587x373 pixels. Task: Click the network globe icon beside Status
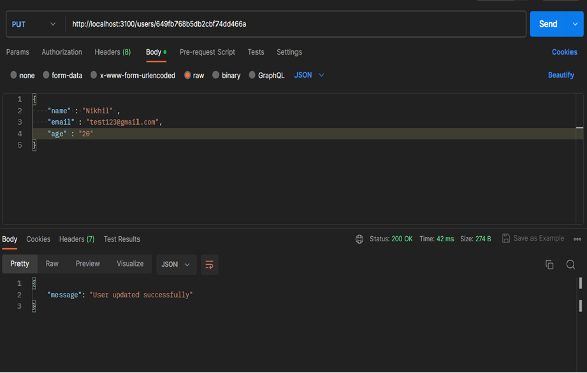tap(359, 239)
